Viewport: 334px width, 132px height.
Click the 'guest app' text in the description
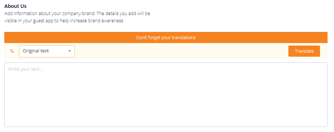[42, 21]
